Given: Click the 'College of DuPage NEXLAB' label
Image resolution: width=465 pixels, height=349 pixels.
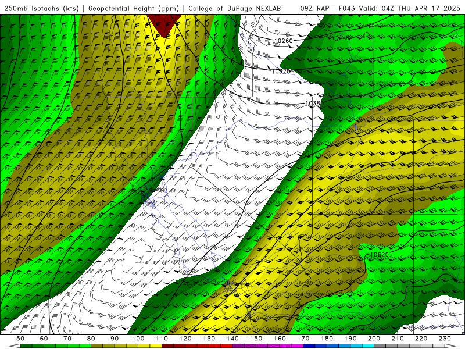Looking at the screenshot, I should click(235, 8).
